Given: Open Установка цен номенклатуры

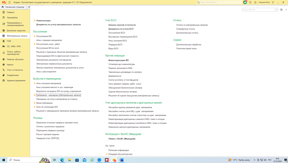Looking at the screenshot, I should coord(122,64).
